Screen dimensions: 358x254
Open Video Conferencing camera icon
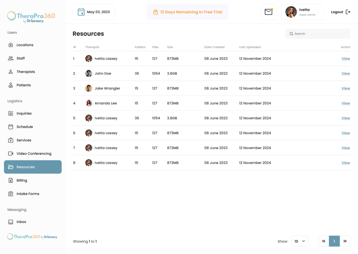pos(11,154)
